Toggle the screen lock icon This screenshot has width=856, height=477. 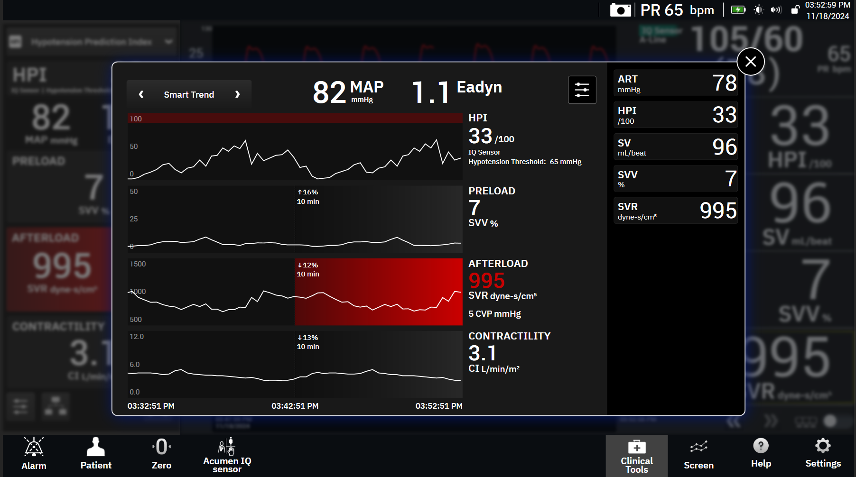pyautogui.click(x=795, y=9)
